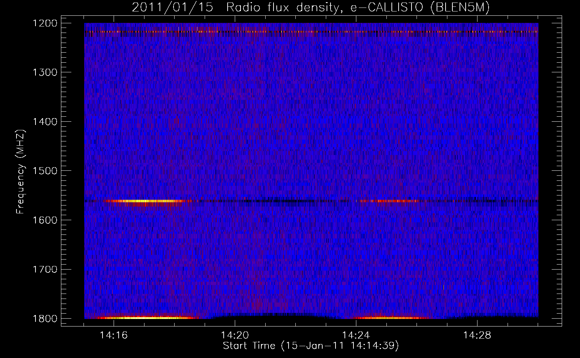Click the '1200' frequency axis label
Viewport: 580px width, 358px height.
coord(45,23)
